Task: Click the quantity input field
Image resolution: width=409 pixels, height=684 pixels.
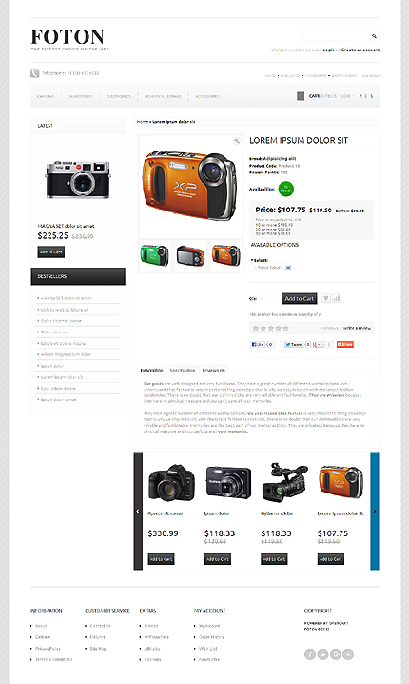Action: [267, 299]
